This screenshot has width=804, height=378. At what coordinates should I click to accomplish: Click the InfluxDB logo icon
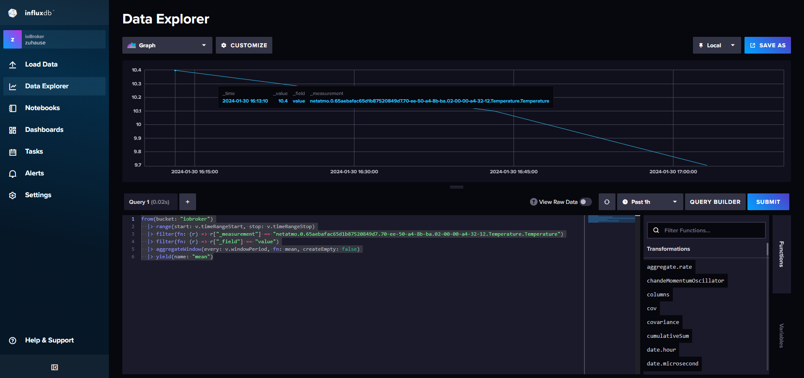(x=13, y=13)
